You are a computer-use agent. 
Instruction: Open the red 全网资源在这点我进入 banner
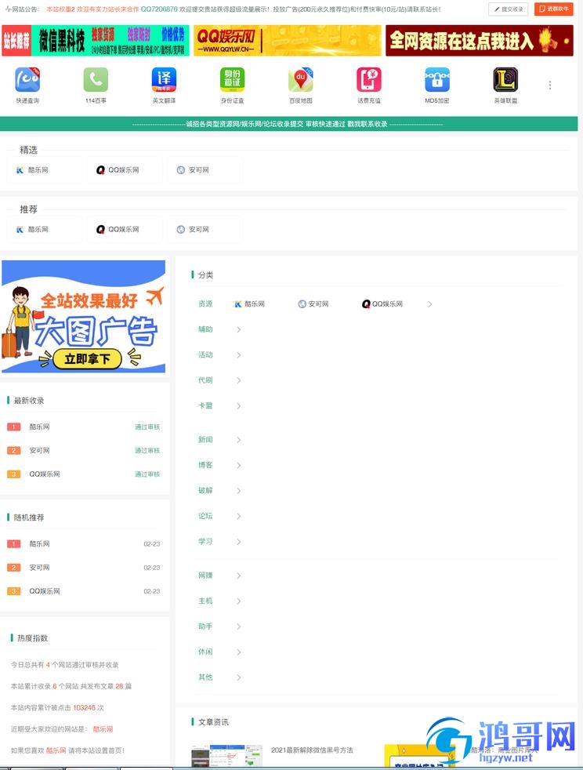coord(480,40)
